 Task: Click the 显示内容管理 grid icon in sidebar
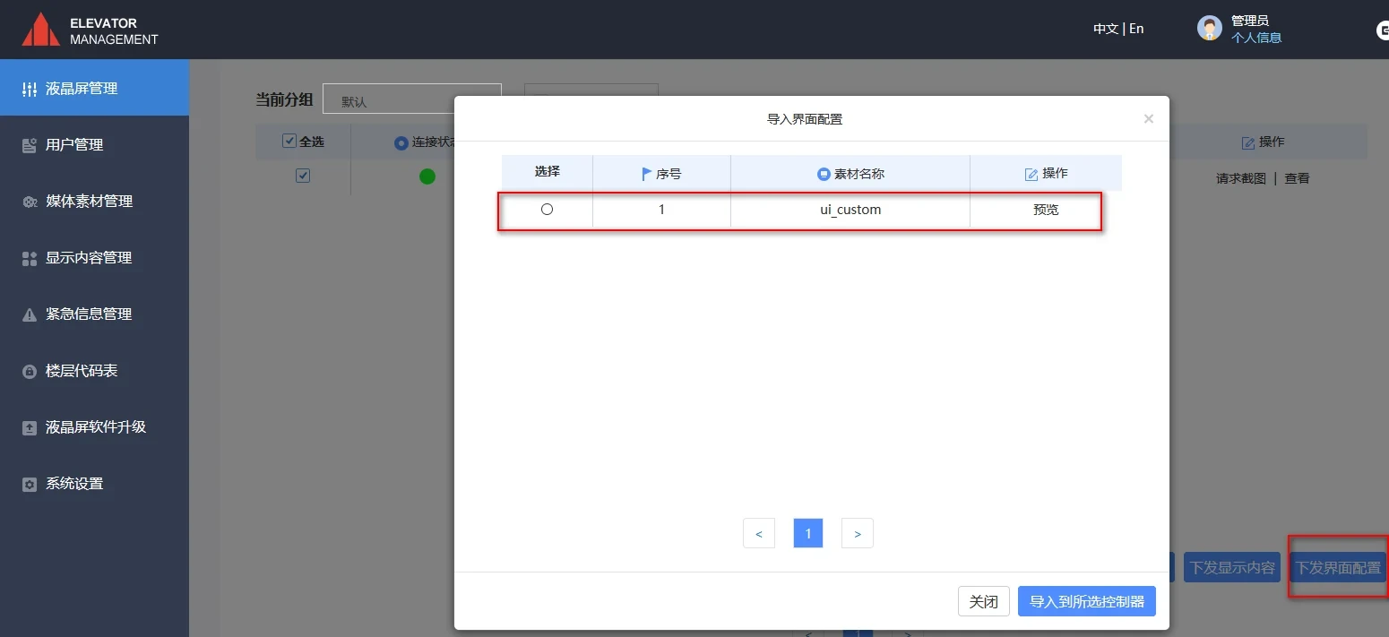point(30,258)
